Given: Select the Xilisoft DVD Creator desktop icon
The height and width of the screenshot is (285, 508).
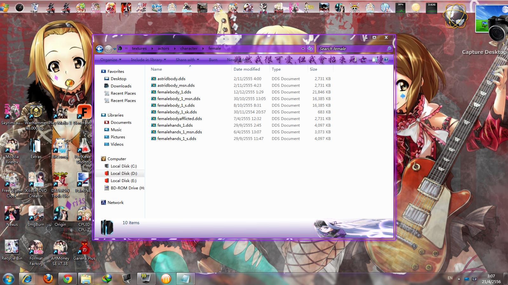Looking at the screenshot, I should coord(36,185).
